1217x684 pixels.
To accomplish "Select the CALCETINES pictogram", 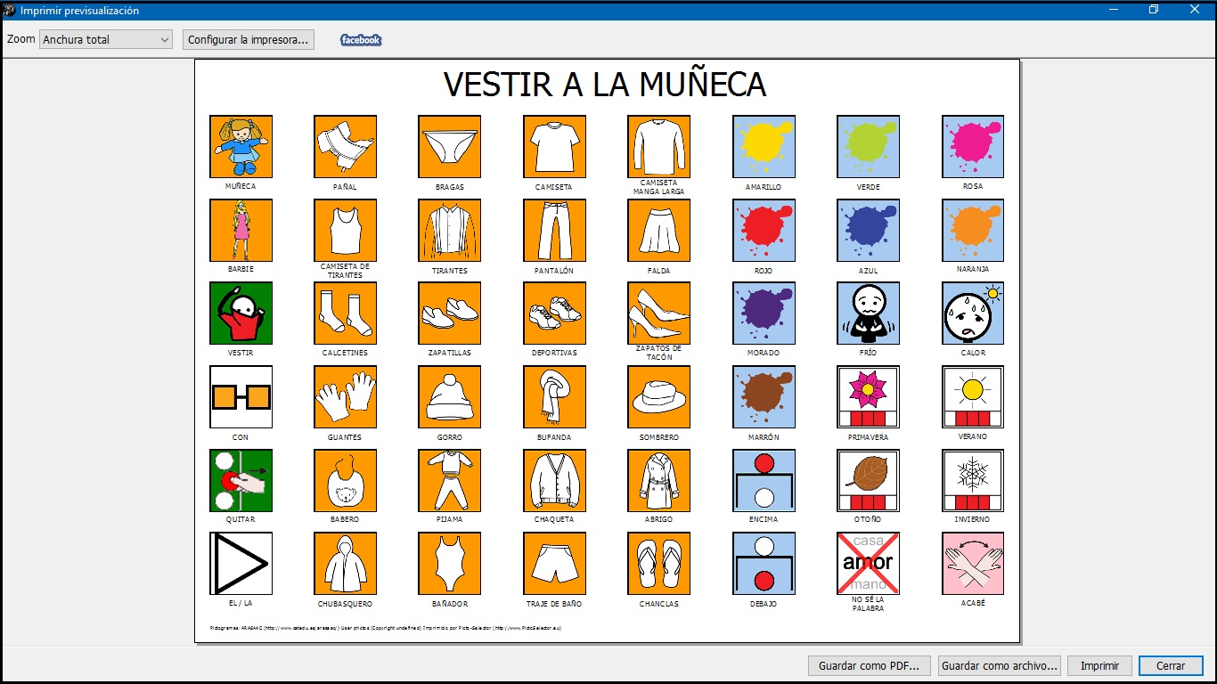I will point(345,313).
